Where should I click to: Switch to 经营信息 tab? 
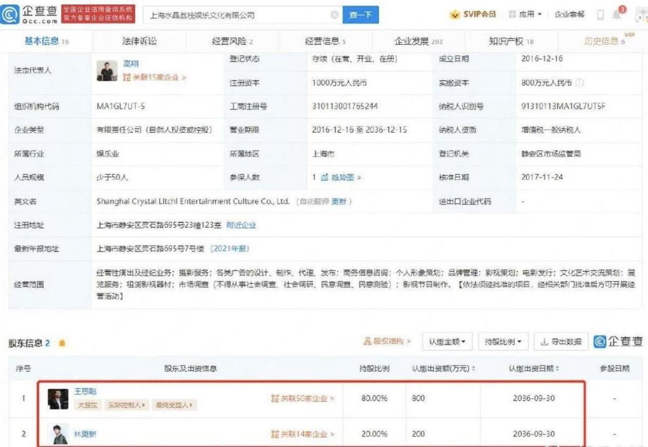pyautogui.click(x=325, y=41)
